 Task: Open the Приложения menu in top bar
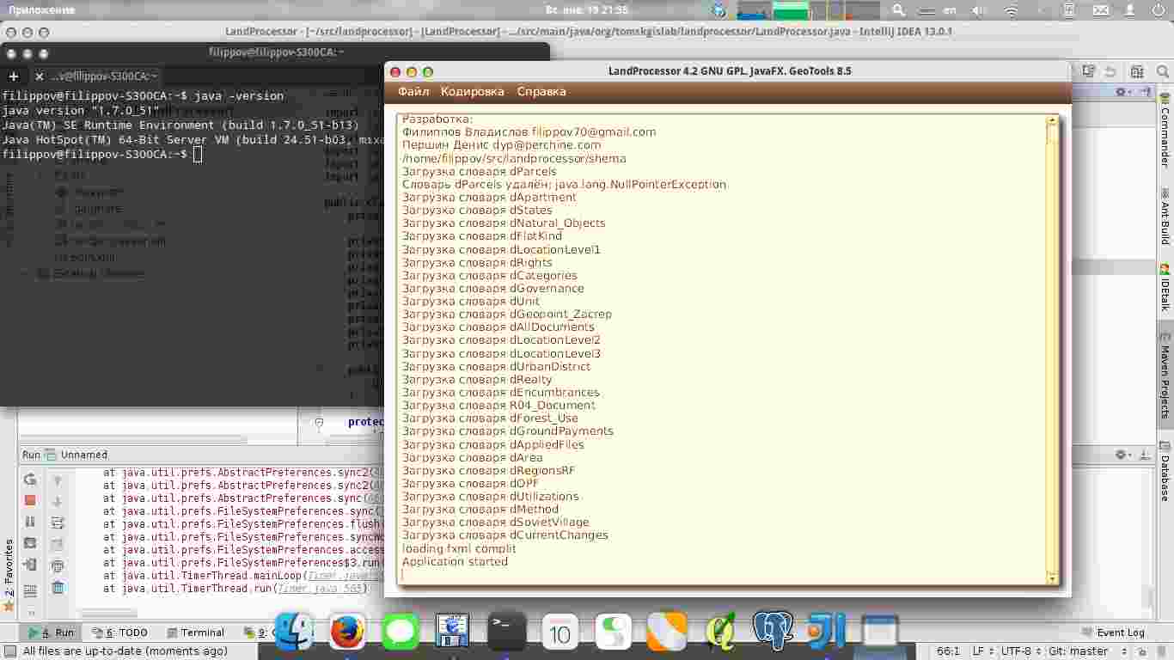coord(41,10)
